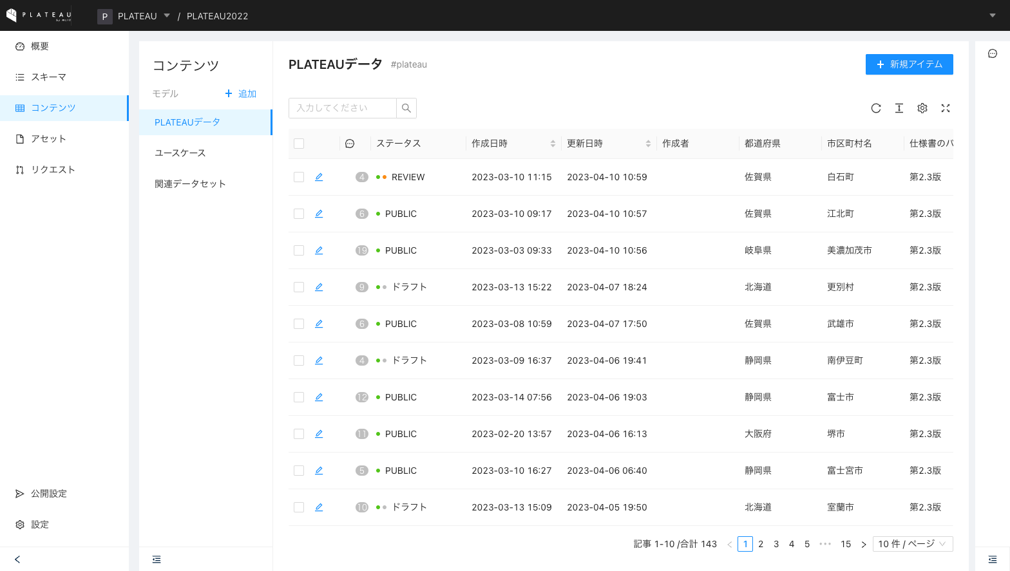Check the 富士宮市 row checkbox
1010x571 pixels.
(299, 471)
